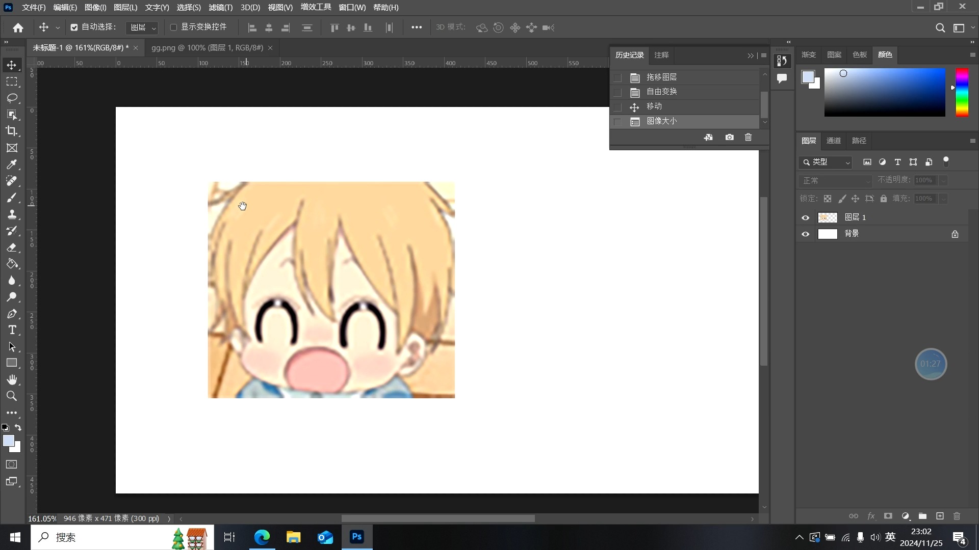Screen dimensions: 979x550
Task: Set history brush source for 移动
Action: [618, 107]
